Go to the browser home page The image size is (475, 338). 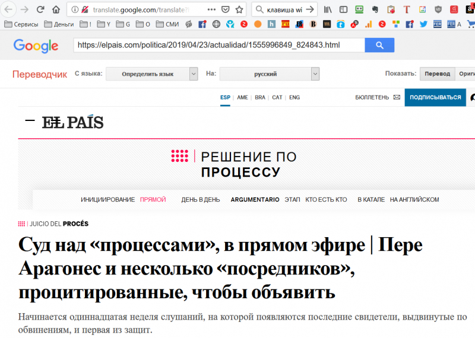point(56,9)
